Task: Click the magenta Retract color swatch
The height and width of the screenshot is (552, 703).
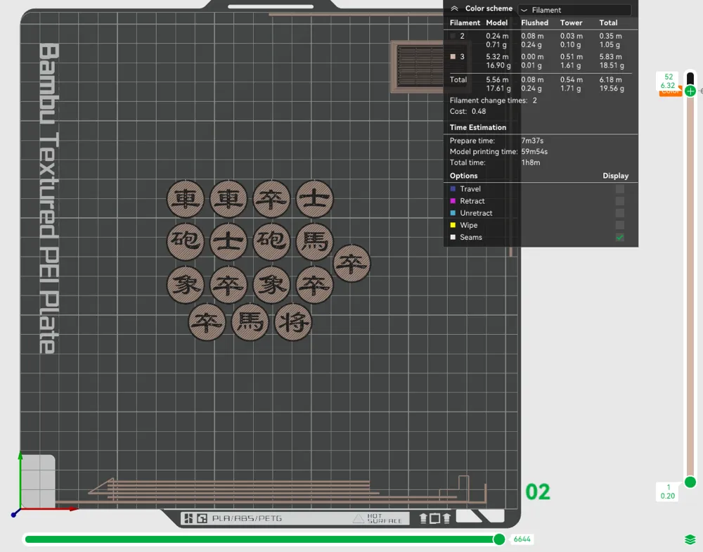Action: pos(453,201)
